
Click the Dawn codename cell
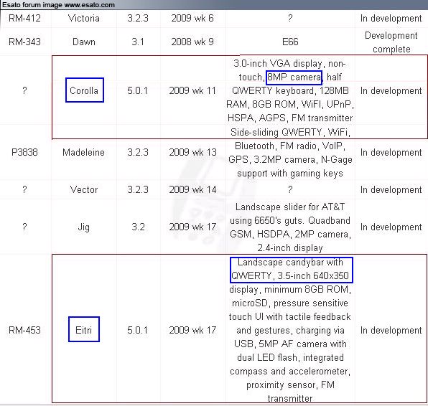point(84,42)
